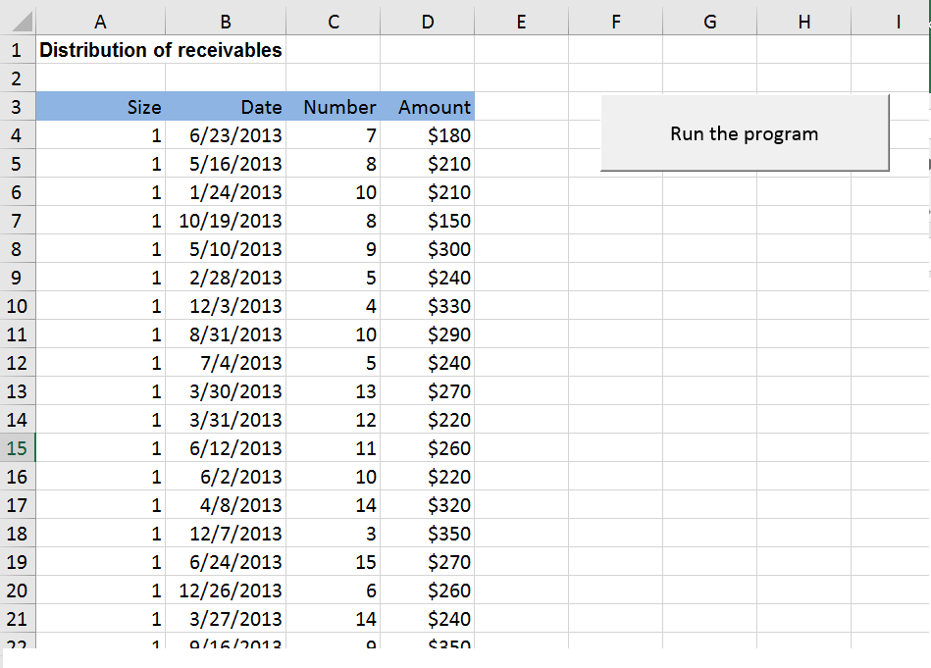This screenshot has height=668, width=931.
Task: Click the date cell 12/26/2013
Action: pos(226,591)
